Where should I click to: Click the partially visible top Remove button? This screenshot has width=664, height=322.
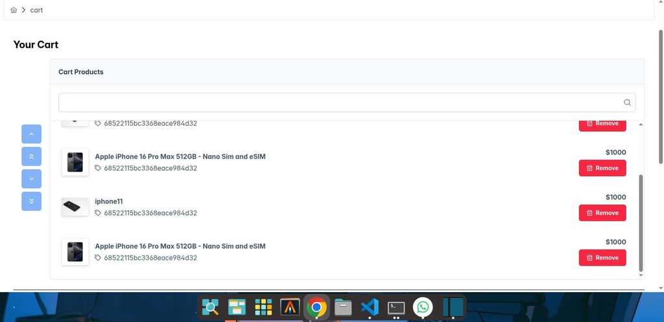pyautogui.click(x=602, y=126)
